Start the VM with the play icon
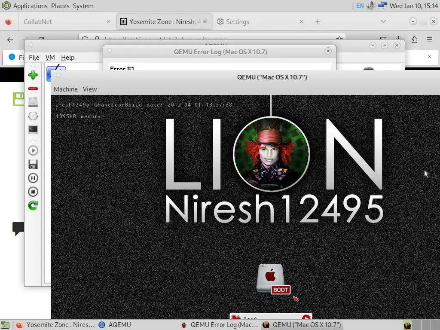This screenshot has height=330, width=440. pos(33,150)
